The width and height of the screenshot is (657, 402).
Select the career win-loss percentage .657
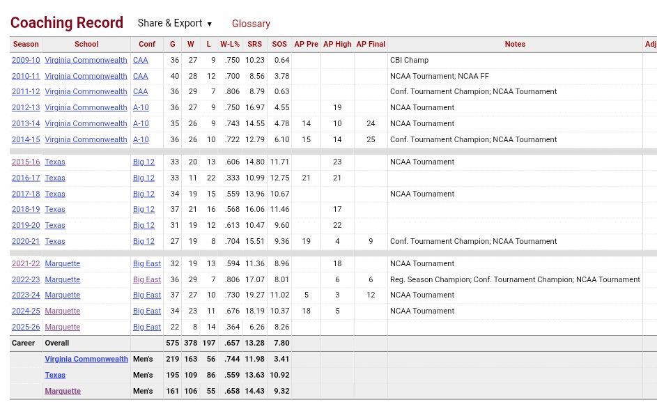click(232, 343)
